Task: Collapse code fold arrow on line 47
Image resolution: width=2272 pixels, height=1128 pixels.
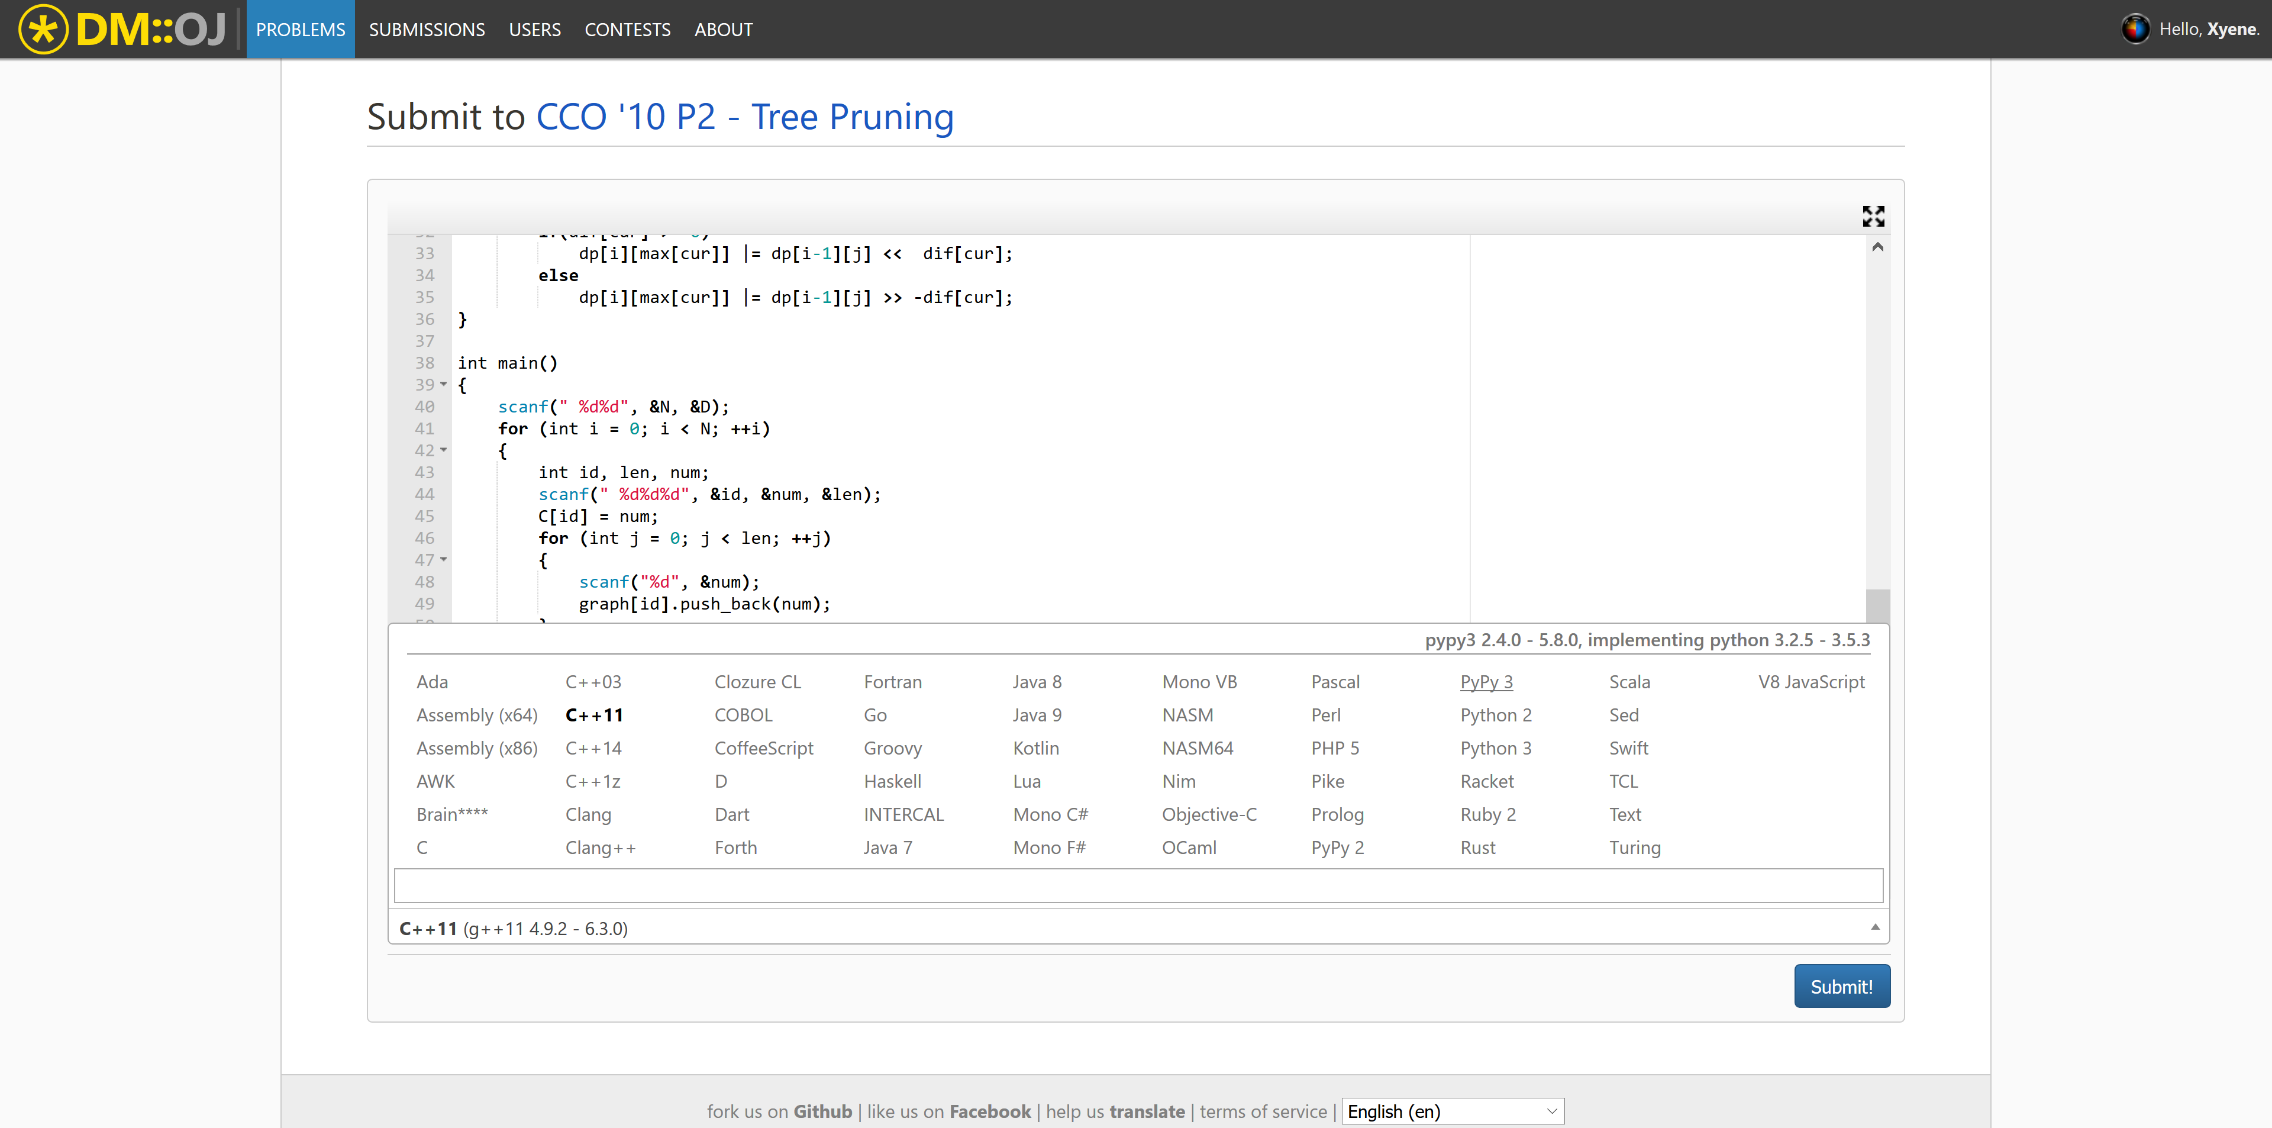Action: pos(444,559)
